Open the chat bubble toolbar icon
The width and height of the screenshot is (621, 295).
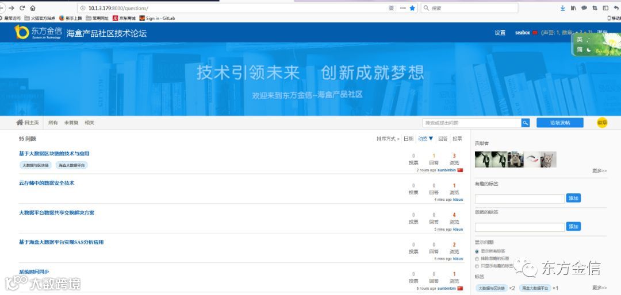[584, 8]
